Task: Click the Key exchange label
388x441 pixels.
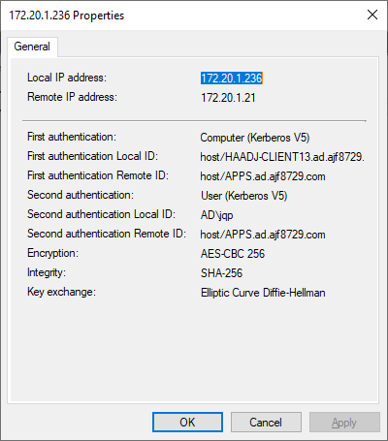Action: [x=61, y=292]
